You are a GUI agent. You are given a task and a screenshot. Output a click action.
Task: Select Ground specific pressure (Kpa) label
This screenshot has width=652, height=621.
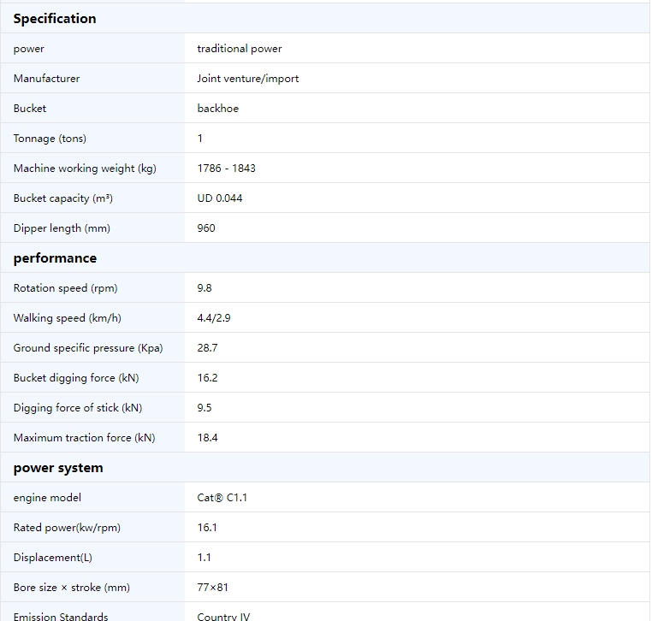(x=88, y=347)
